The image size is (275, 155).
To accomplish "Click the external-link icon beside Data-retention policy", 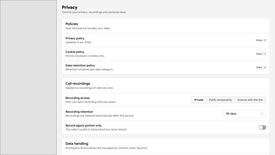I will pos(265,67).
